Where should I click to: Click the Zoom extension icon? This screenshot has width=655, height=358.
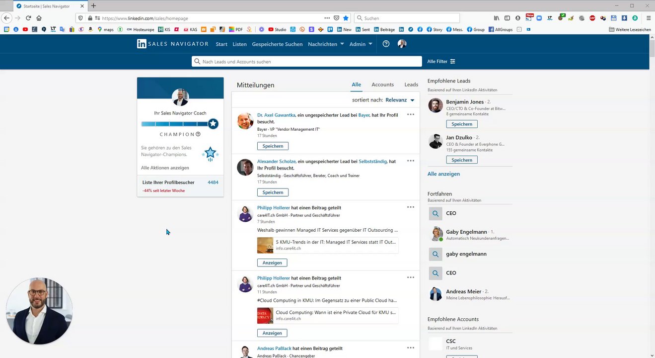539,18
